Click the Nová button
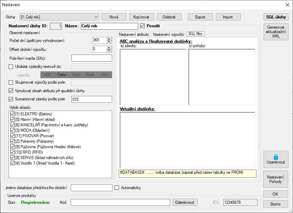 (x=114, y=17)
